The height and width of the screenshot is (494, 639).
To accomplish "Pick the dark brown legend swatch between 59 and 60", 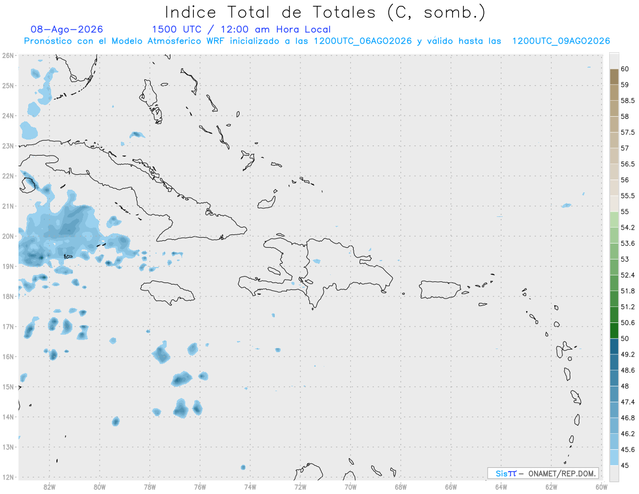I will 614,77.
